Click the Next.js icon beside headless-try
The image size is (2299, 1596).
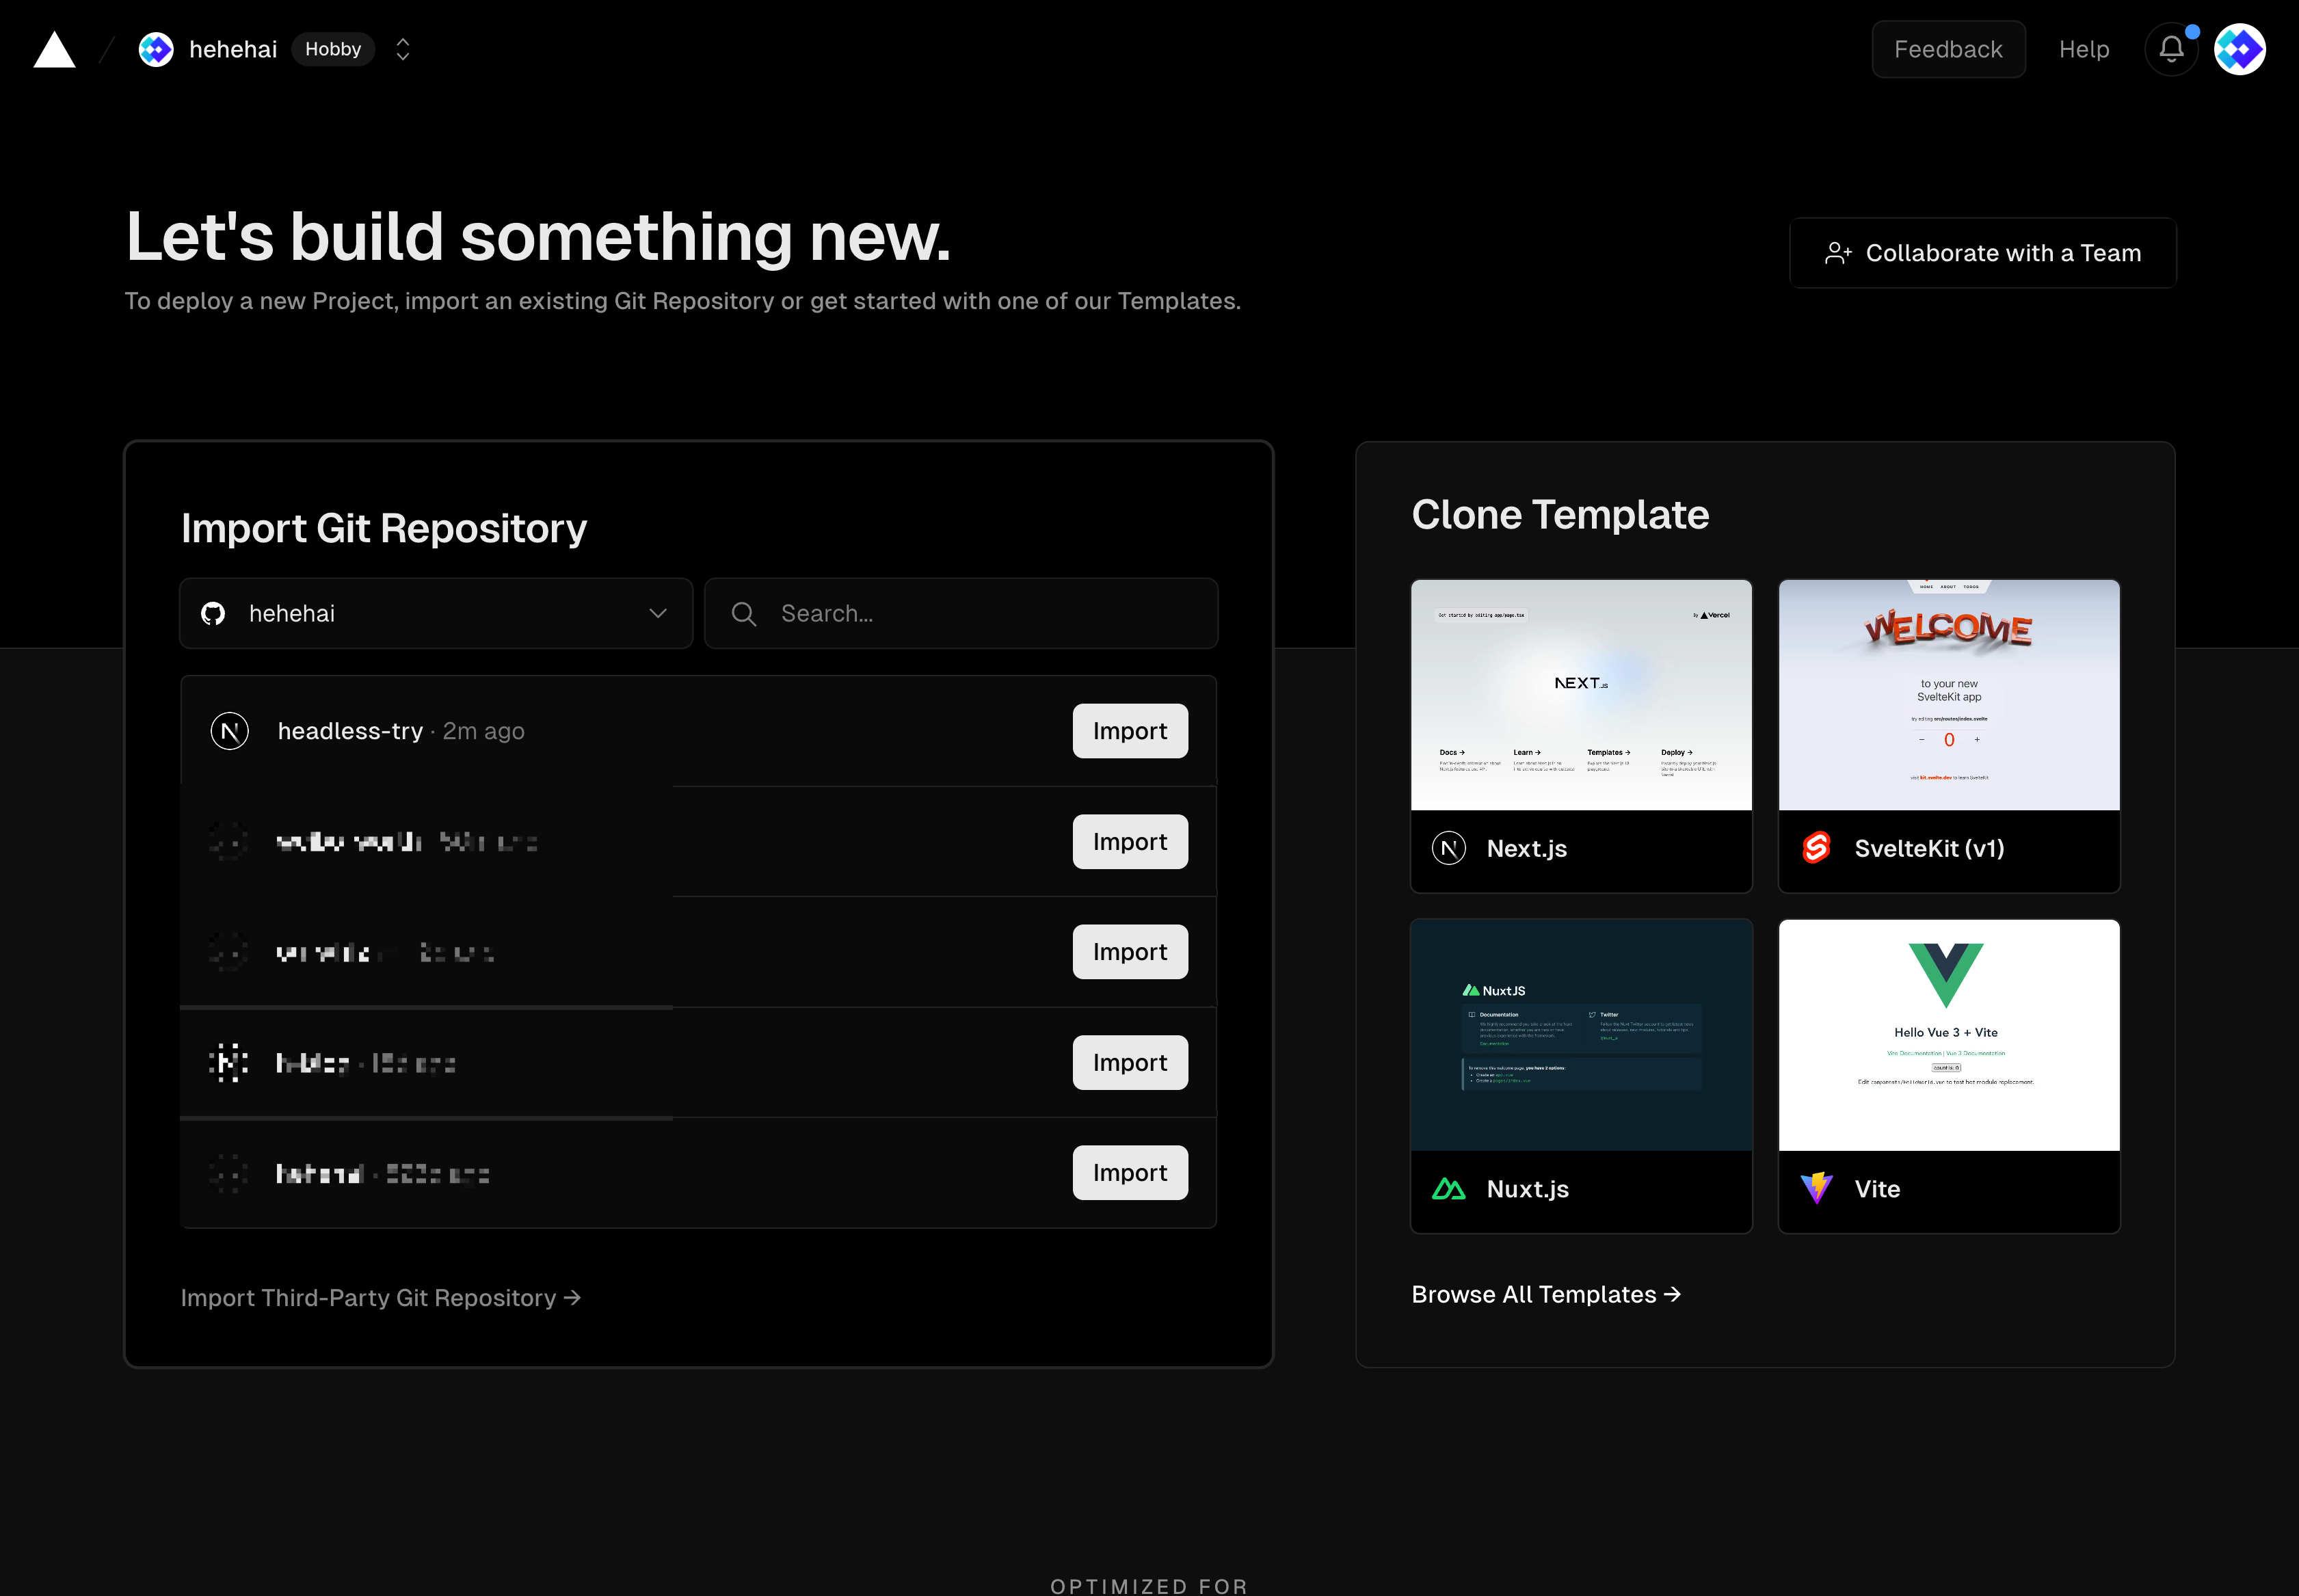230,731
